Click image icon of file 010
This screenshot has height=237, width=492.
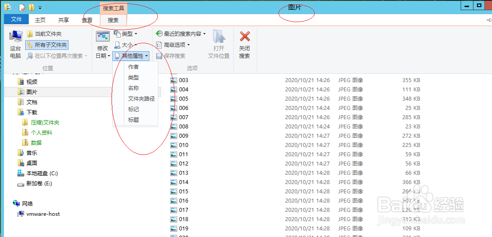174,145
